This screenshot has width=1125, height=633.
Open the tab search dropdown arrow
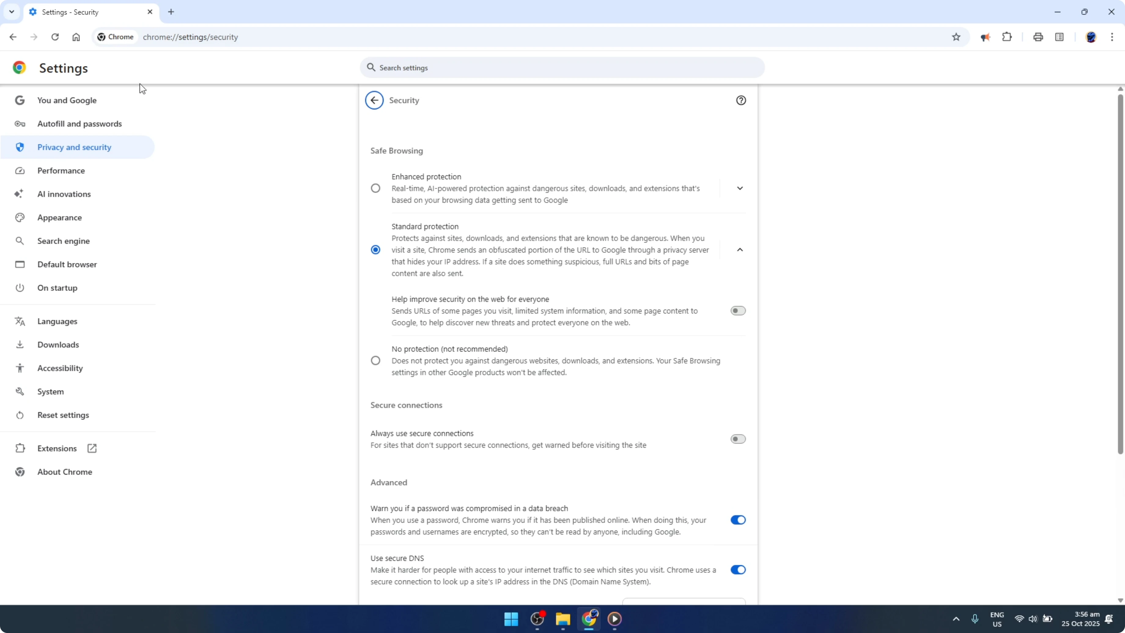[11, 12]
